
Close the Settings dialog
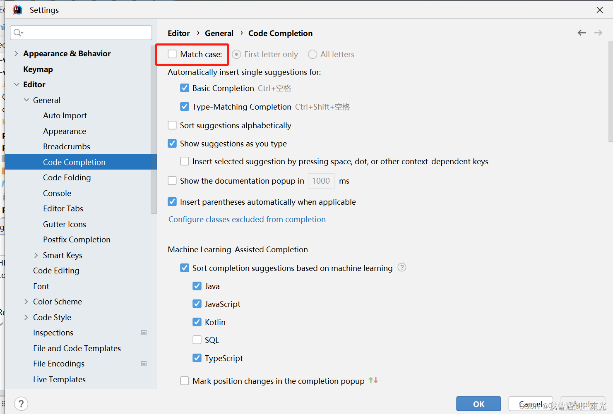coord(600,10)
